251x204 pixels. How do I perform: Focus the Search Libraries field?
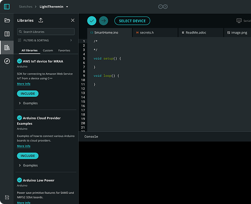46,32
